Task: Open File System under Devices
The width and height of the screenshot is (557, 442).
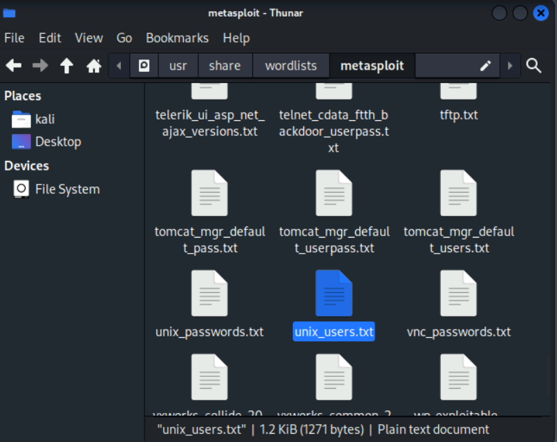Action: point(67,189)
